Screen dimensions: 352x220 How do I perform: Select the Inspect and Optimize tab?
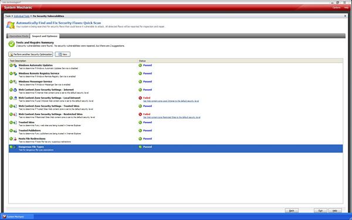pyautogui.click(x=45, y=36)
